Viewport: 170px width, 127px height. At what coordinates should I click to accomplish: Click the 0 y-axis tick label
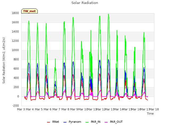click(18, 96)
